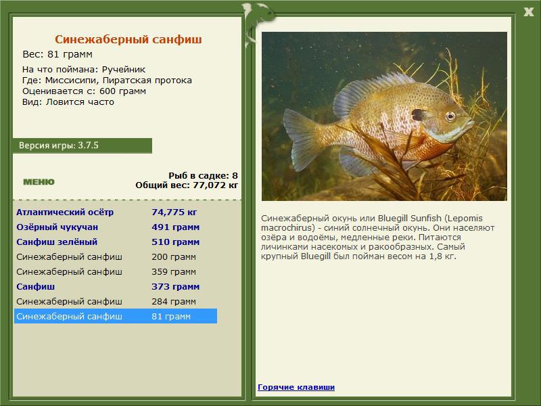Click 'Оценивается с: 600 грамм' text
The height and width of the screenshot is (406, 541).
tap(84, 91)
